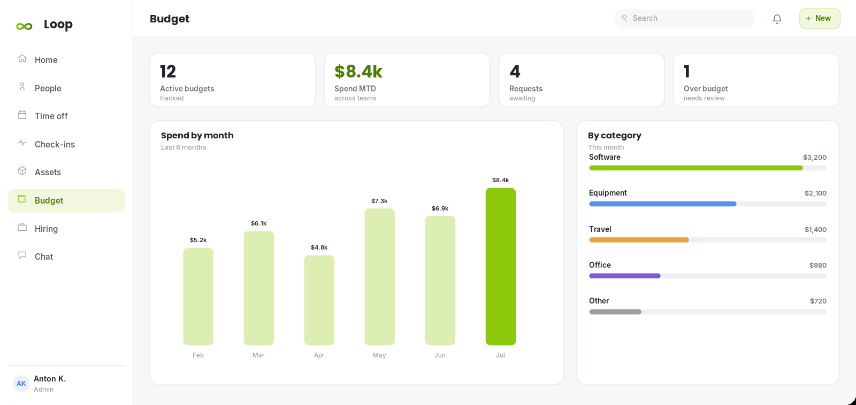This screenshot has height=405, width=856.
Task: Click the Apr bar in spend chart
Action: tap(319, 300)
